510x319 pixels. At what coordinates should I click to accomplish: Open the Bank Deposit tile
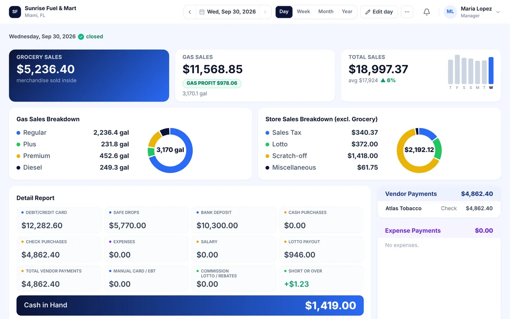tap(234, 220)
